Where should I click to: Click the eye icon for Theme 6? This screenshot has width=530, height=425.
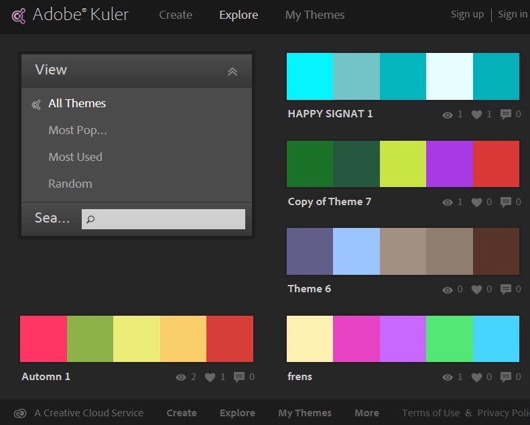click(447, 290)
